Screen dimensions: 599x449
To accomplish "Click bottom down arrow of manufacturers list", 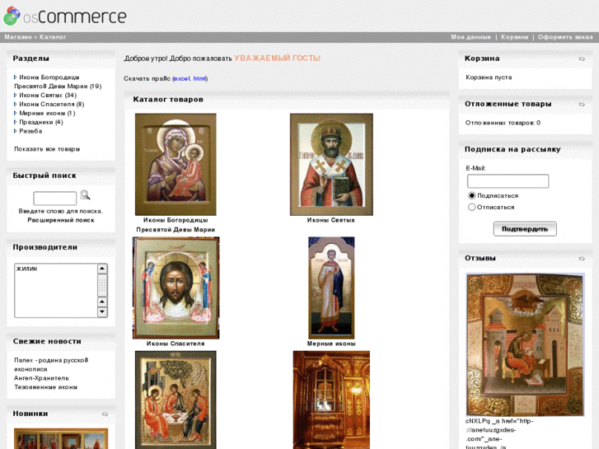I will coord(102,312).
